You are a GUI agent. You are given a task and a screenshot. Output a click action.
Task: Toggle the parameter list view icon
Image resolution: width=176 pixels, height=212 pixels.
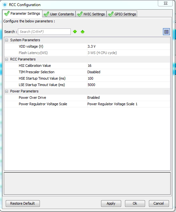coord(166,32)
